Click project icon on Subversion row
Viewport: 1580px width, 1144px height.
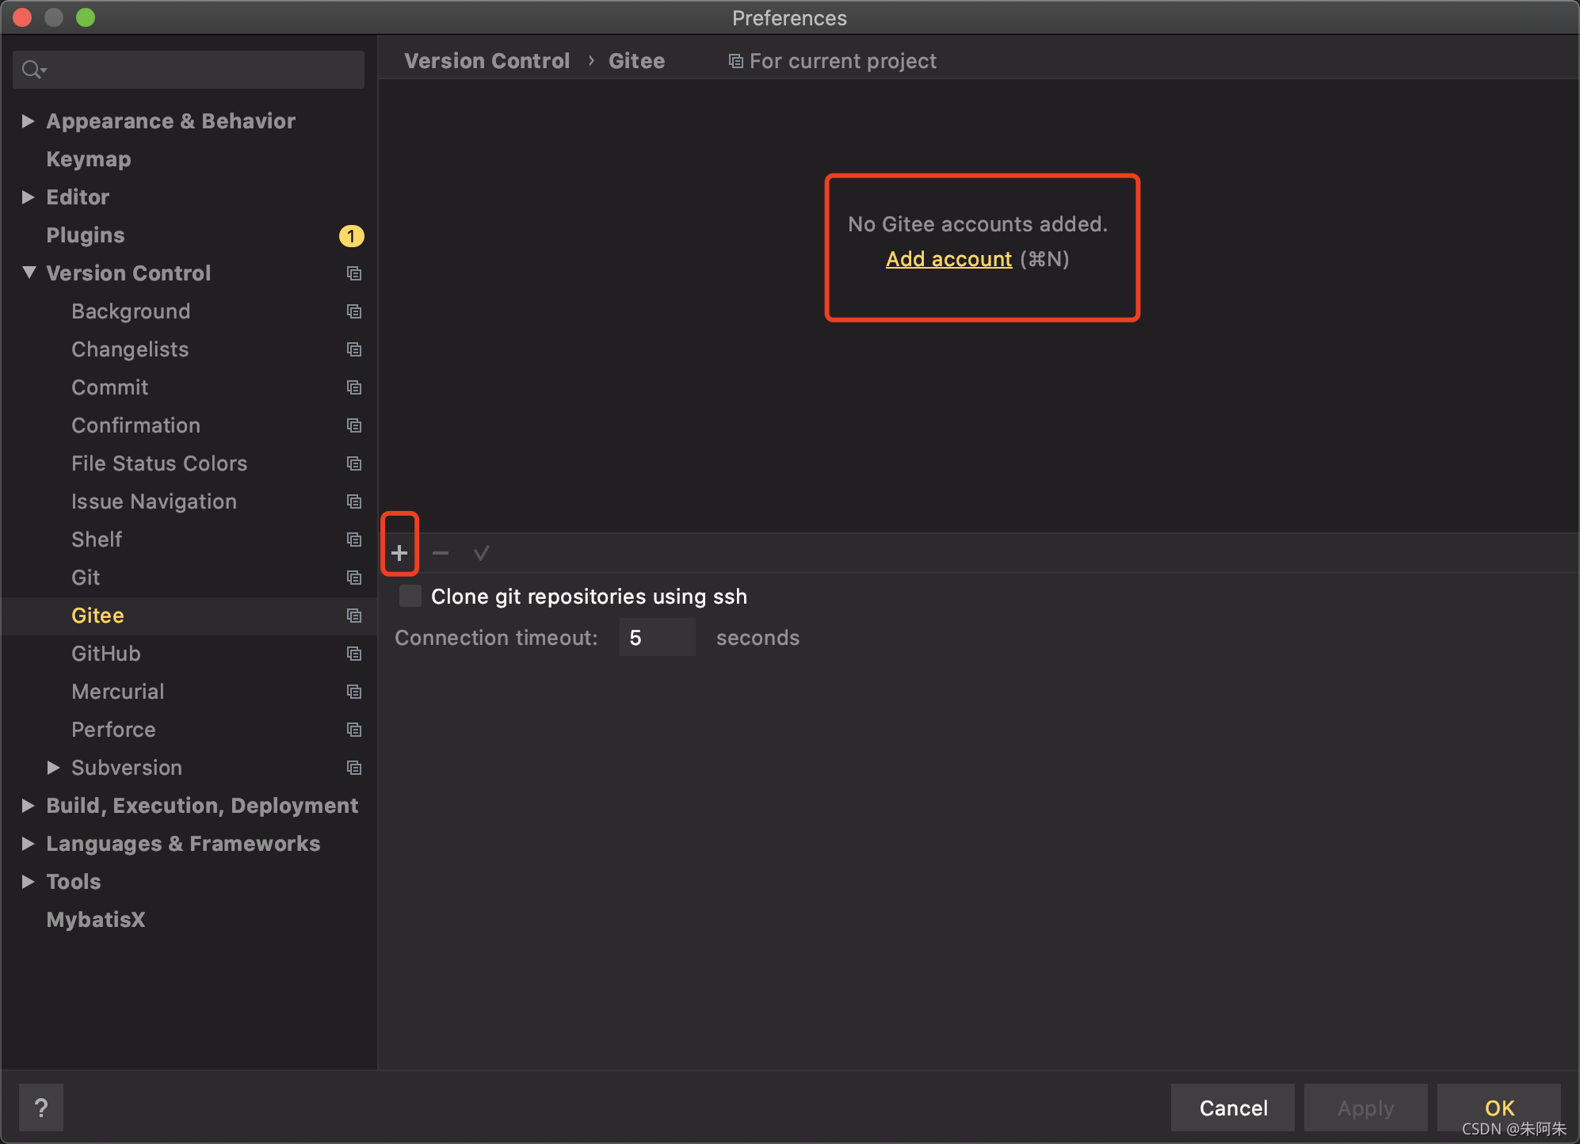click(x=354, y=768)
